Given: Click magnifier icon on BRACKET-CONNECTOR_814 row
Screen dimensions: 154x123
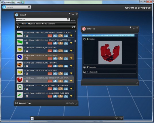Looking at the screenshot, I should [x=66, y=43].
